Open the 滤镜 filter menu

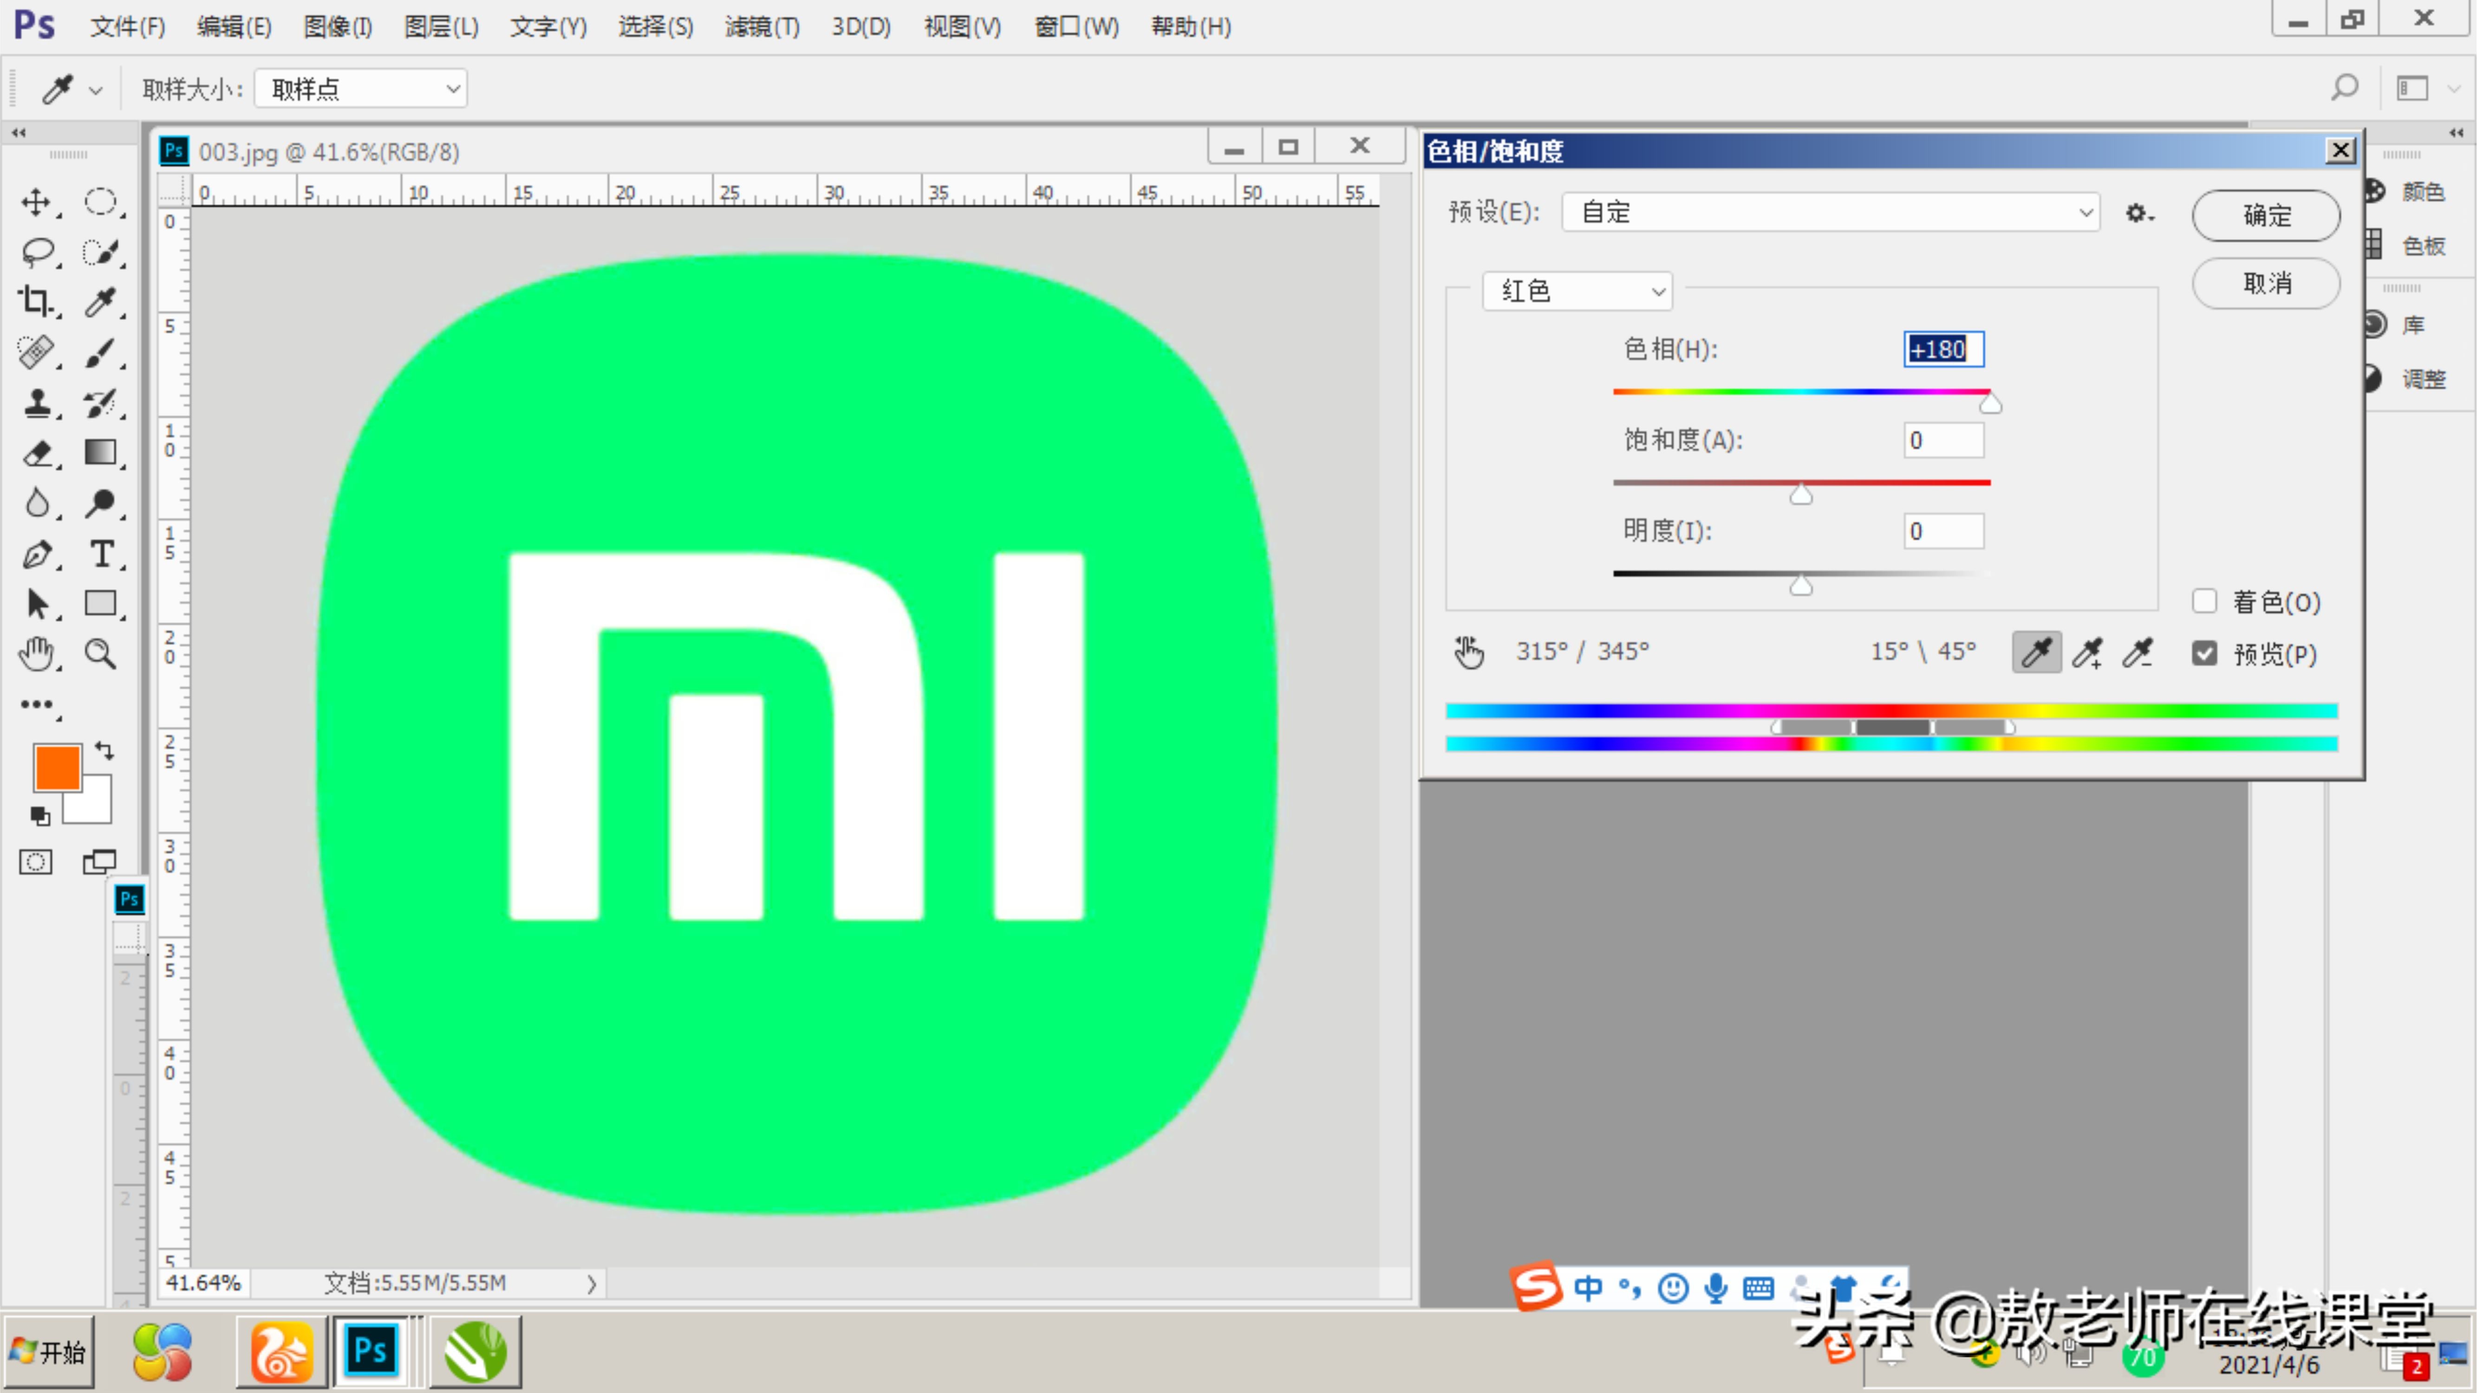pos(762,26)
